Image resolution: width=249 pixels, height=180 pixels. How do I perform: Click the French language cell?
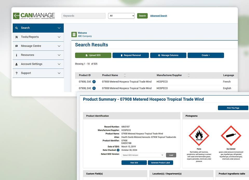pyautogui.click(x=227, y=82)
